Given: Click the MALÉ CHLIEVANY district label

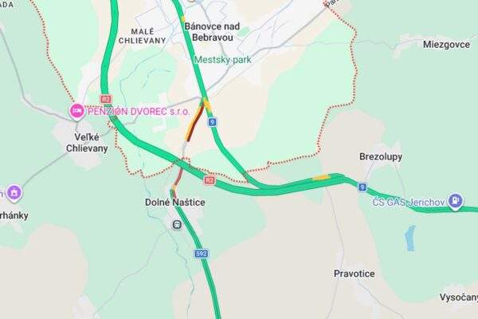Looking at the screenshot, I should (142, 36).
